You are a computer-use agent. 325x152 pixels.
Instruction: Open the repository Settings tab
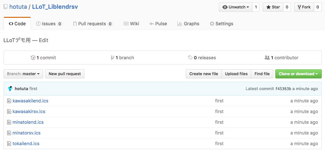221,24
